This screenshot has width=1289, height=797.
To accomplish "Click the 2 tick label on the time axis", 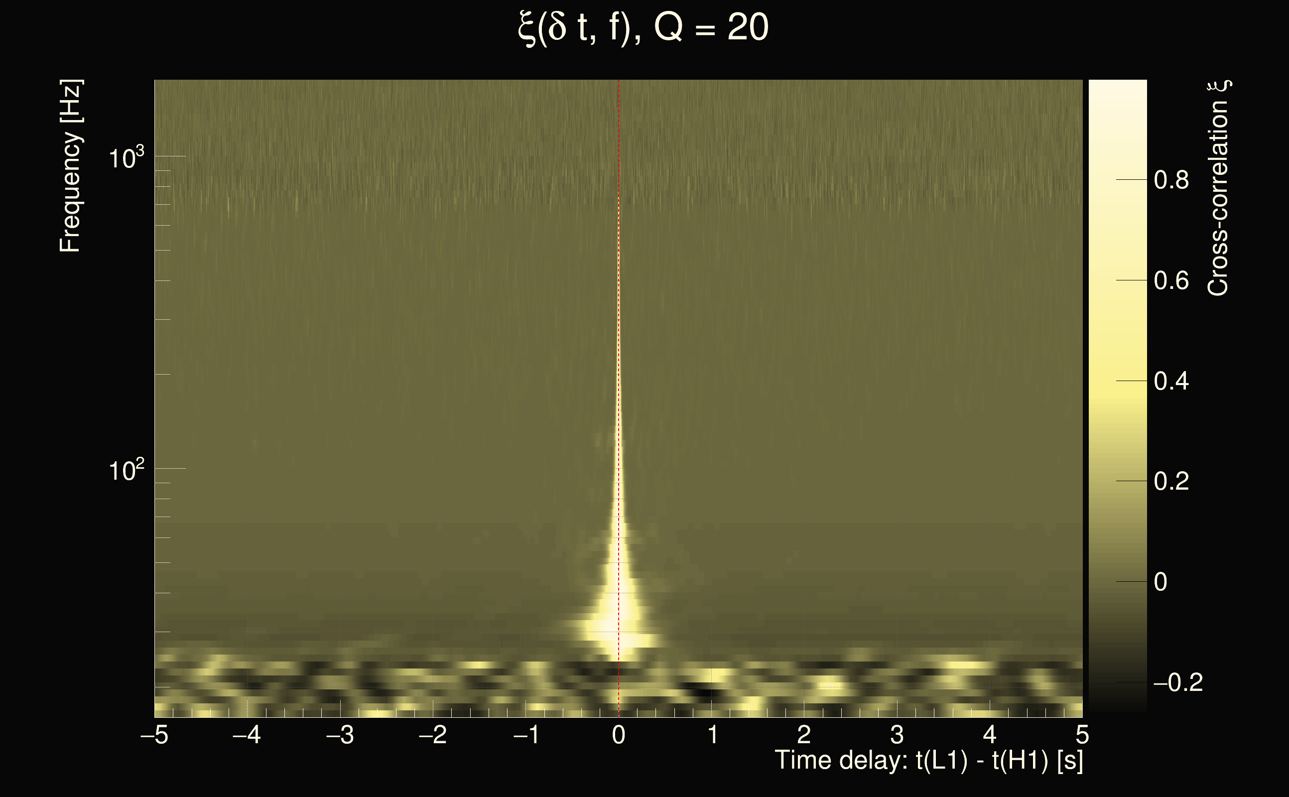I will coord(804,735).
